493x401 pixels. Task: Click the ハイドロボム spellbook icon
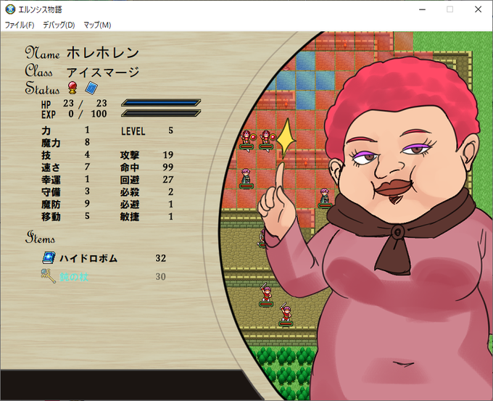(x=49, y=258)
